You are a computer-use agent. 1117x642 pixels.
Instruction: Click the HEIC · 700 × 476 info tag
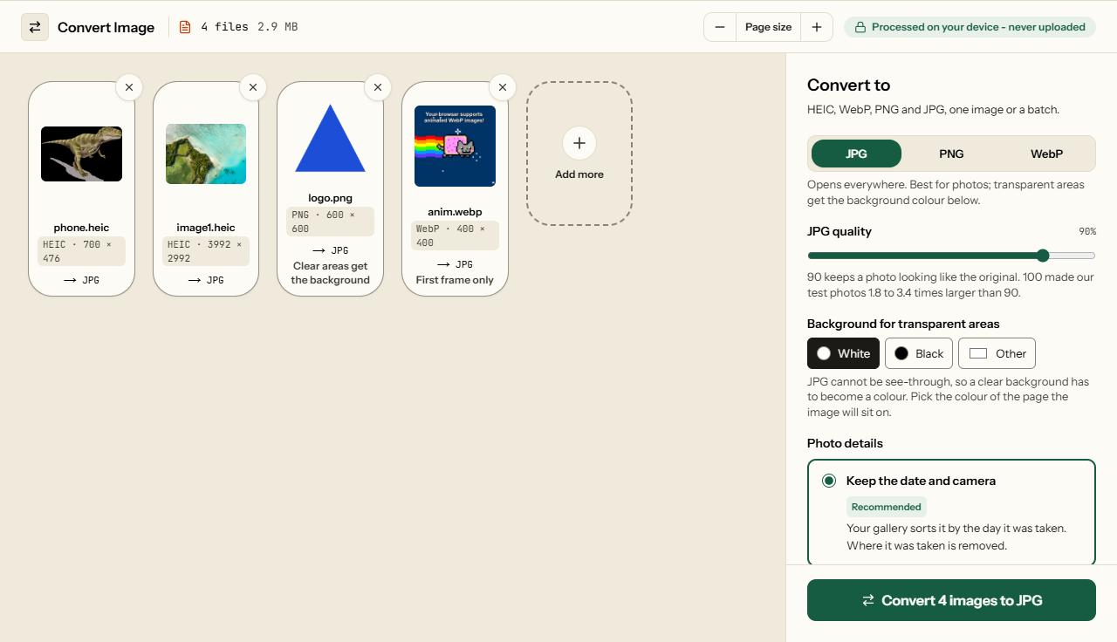tap(81, 251)
